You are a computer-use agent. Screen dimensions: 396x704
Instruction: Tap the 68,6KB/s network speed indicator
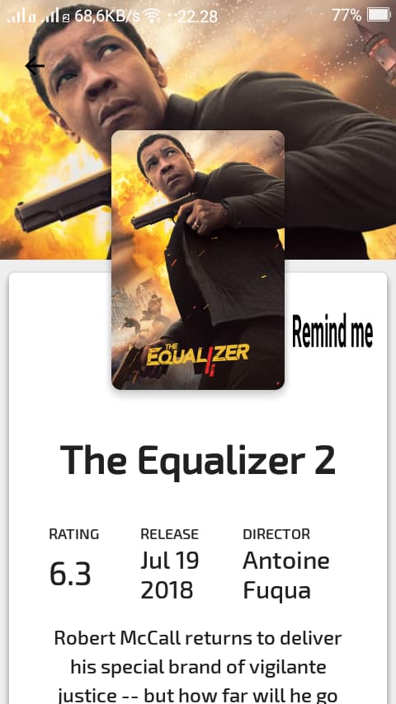pos(107,16)
